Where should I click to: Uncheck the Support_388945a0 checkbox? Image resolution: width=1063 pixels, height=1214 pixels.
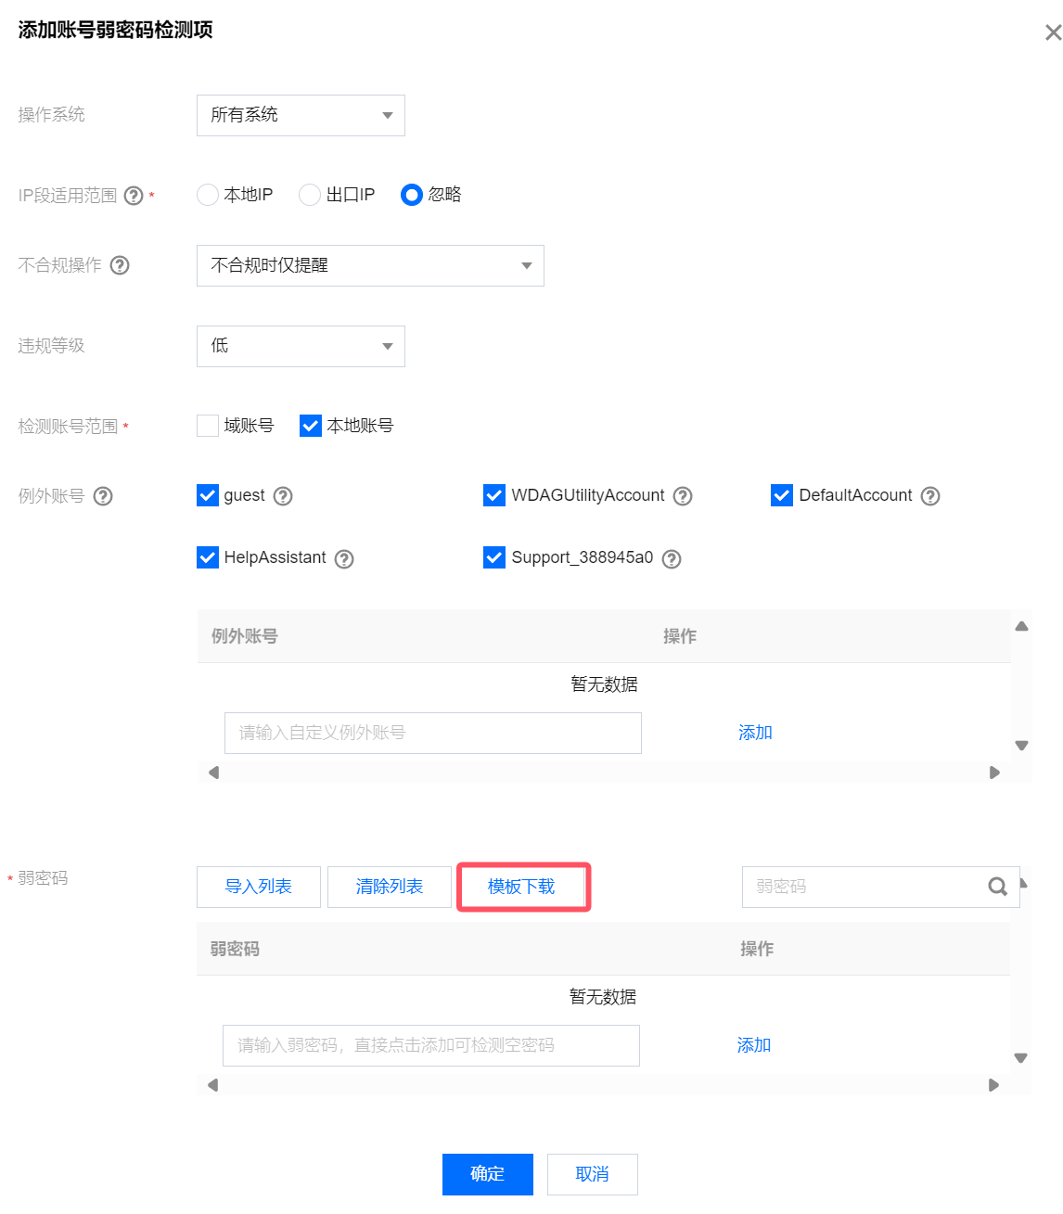point(494,557)
